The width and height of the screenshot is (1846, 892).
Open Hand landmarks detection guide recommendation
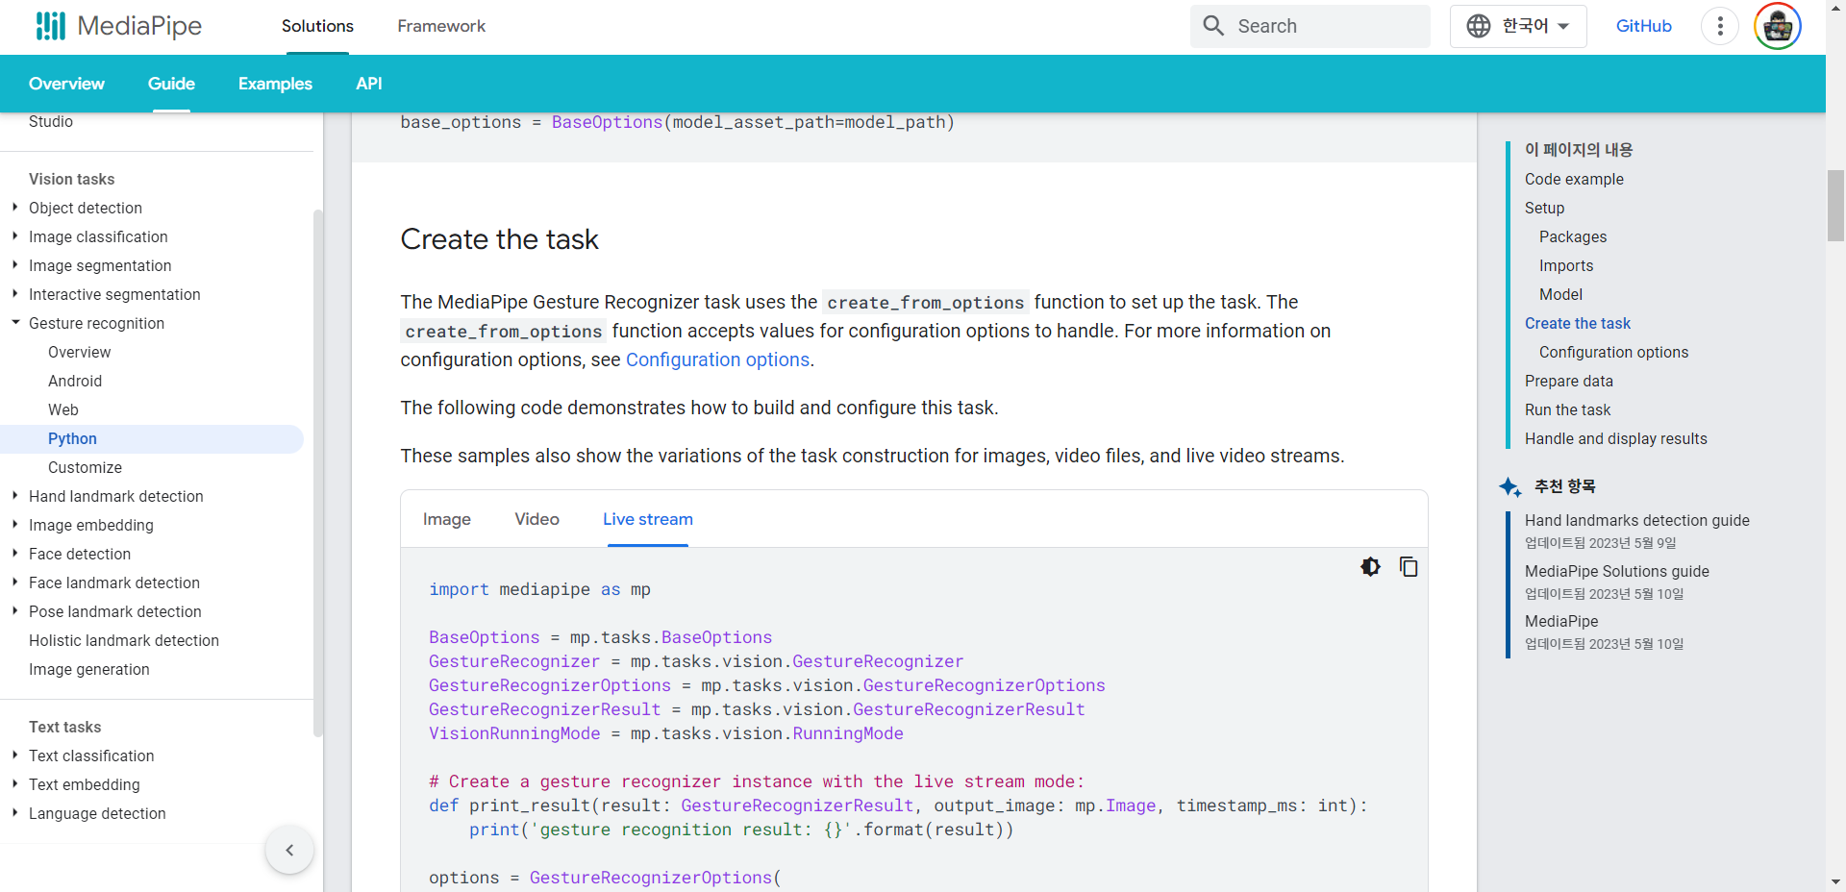coord(1637,520)
